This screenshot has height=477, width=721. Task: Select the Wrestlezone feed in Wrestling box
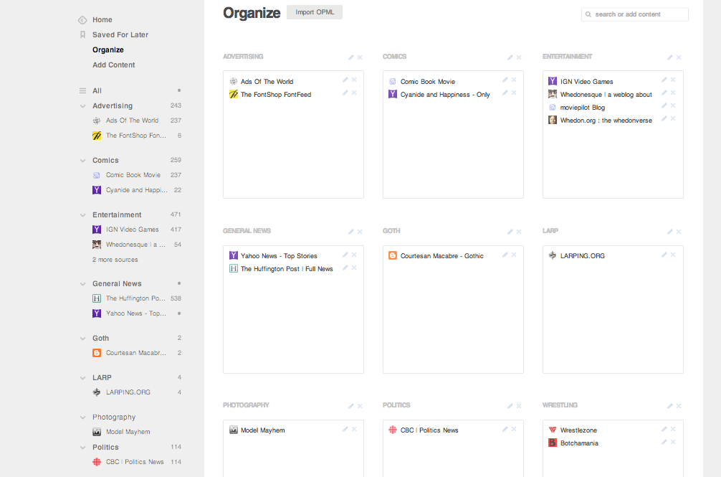578,430
